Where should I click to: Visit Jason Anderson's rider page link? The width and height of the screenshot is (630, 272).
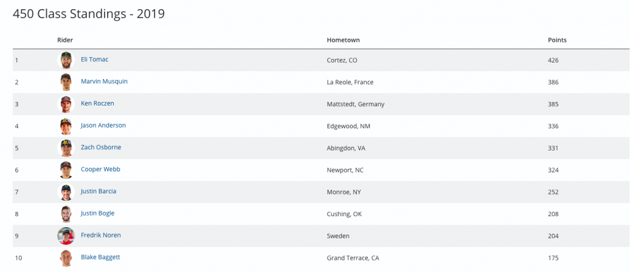[x=103, y=125]
